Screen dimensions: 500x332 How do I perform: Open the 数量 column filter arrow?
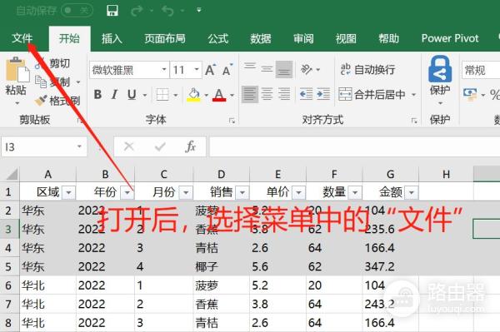coord(355,192)
